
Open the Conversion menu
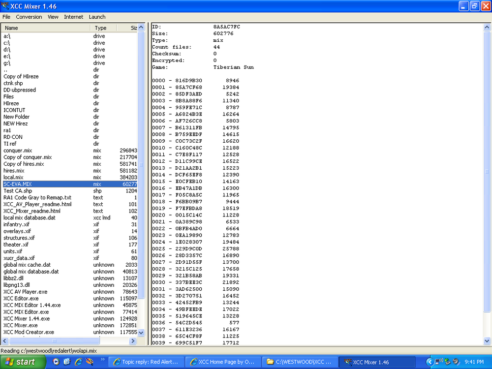(29, 17)
